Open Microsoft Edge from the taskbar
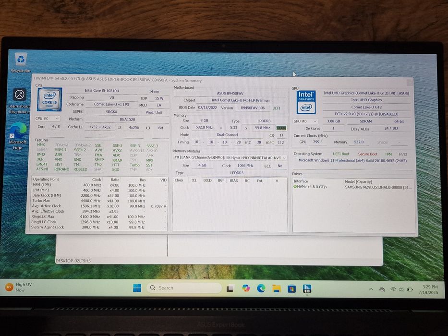This screenshot has height=336, width=448. point(261,288)
